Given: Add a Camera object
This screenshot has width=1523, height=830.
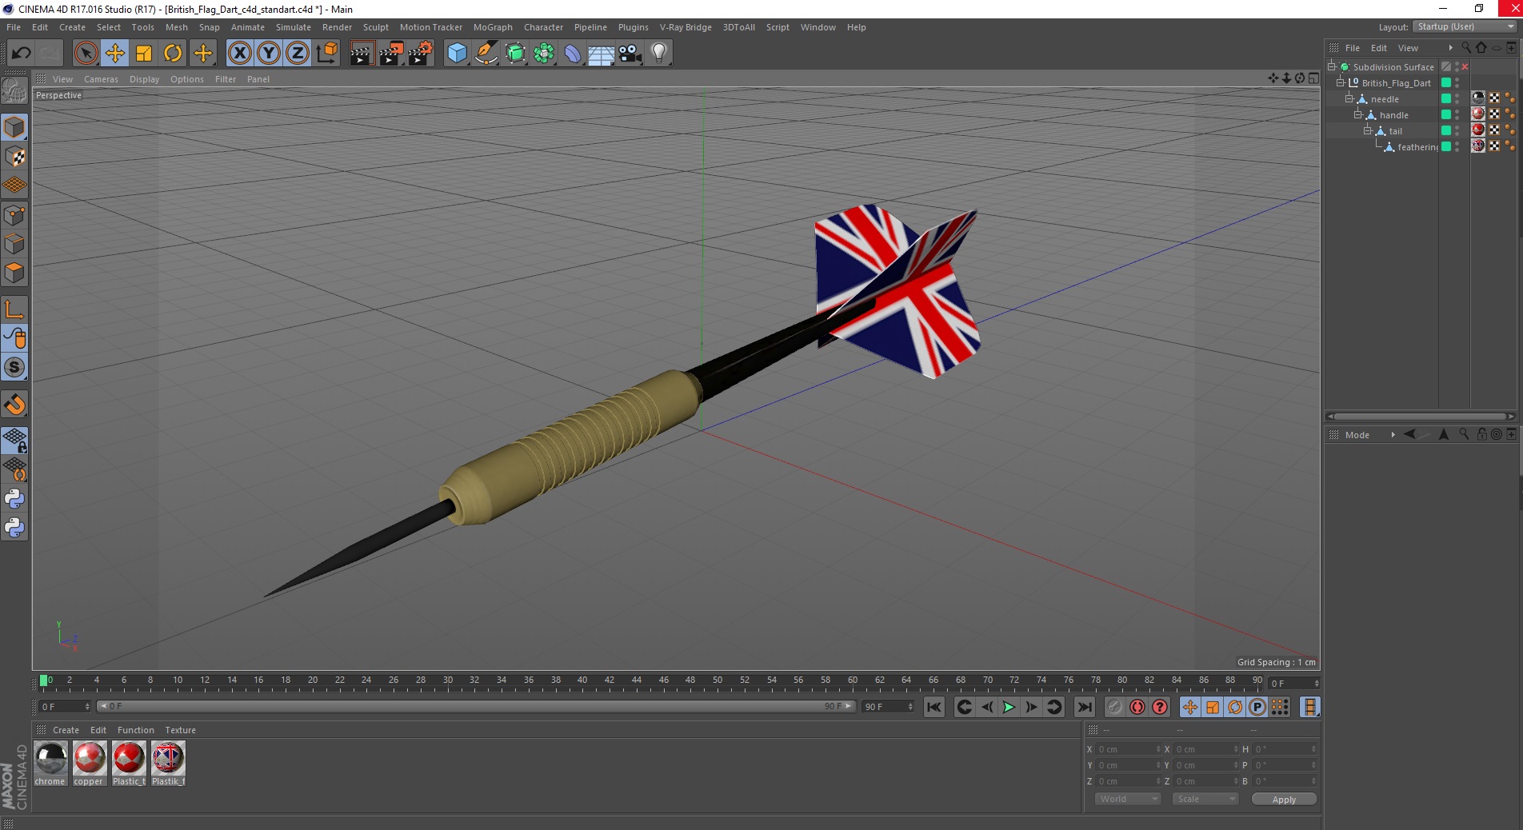Looking at the screenshot, I should click(x=630, y=54).
